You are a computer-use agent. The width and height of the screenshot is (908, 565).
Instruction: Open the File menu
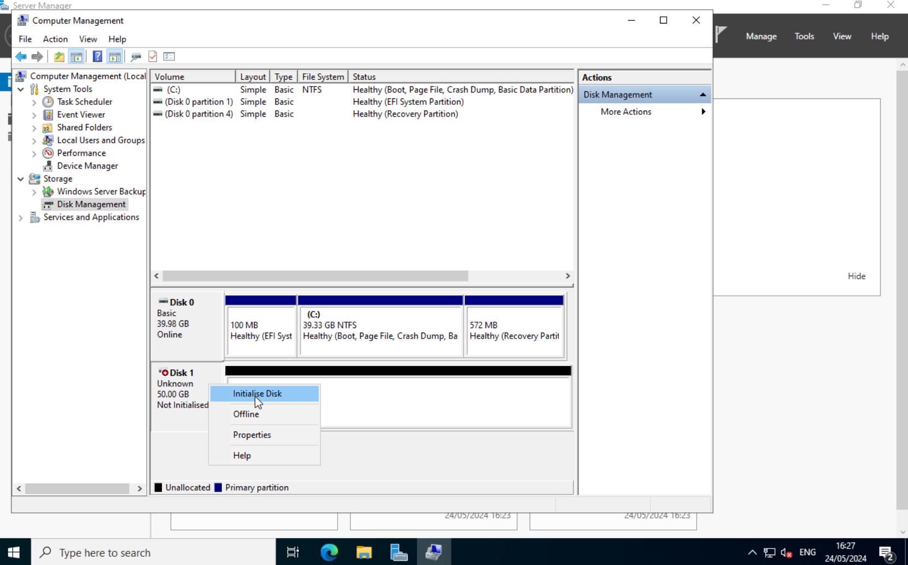pyautogui.click(x=25, y=39)
